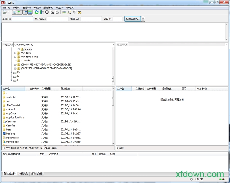The image size is (230, 183).
Task: Click the Documents folder icon
Action: (x=4, y=138)
